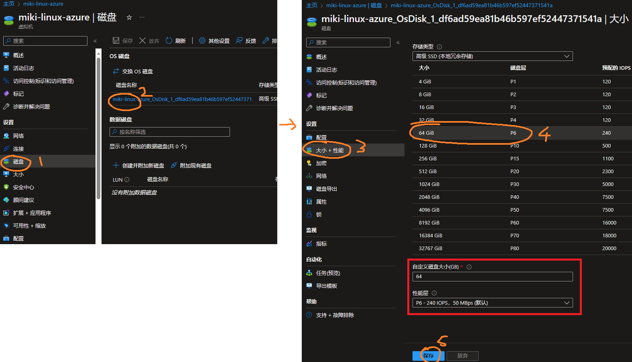Select 大小 + 性能 in disk sidebar
The image size is (632, 362).
pos(353,150)
